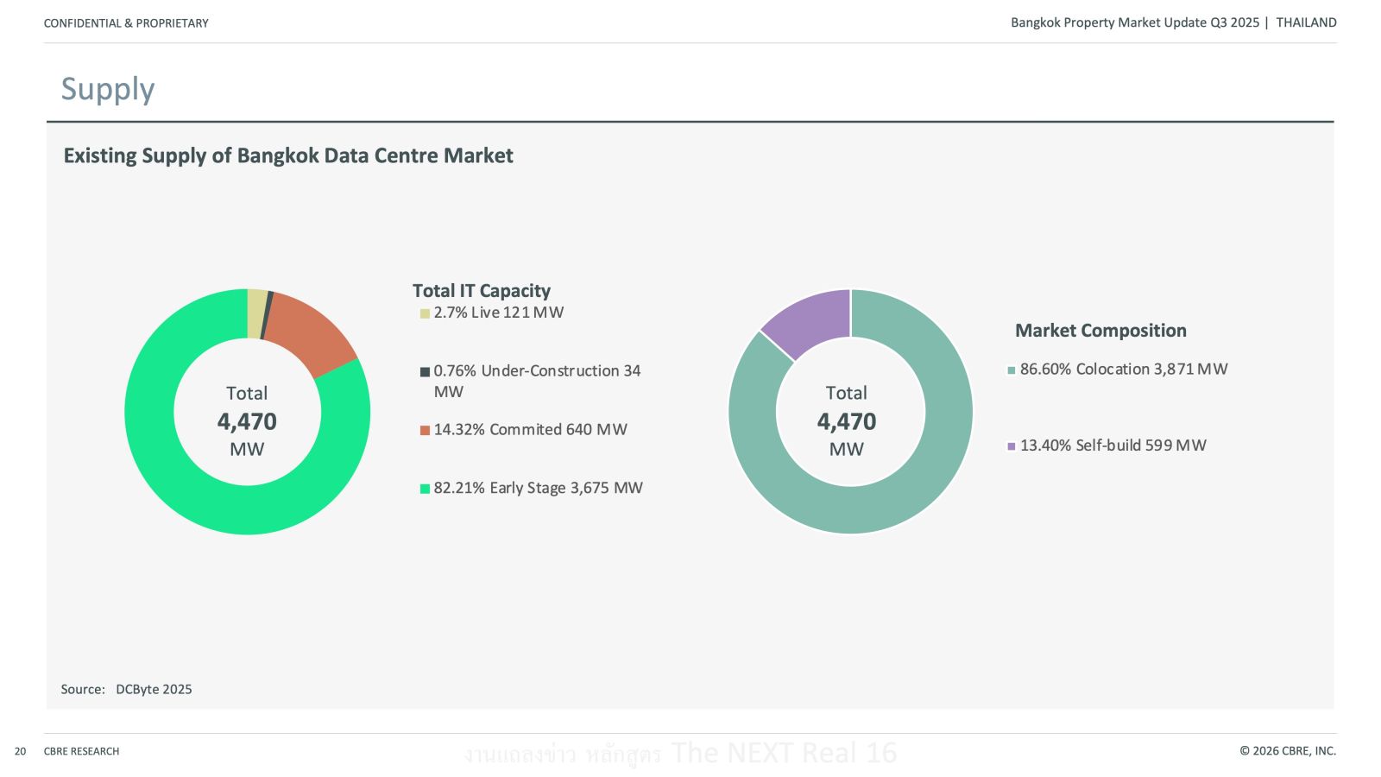Select the Total IT Capacity legend title
Viewport: 1381px width, 777px height.
tap(481, 291)
